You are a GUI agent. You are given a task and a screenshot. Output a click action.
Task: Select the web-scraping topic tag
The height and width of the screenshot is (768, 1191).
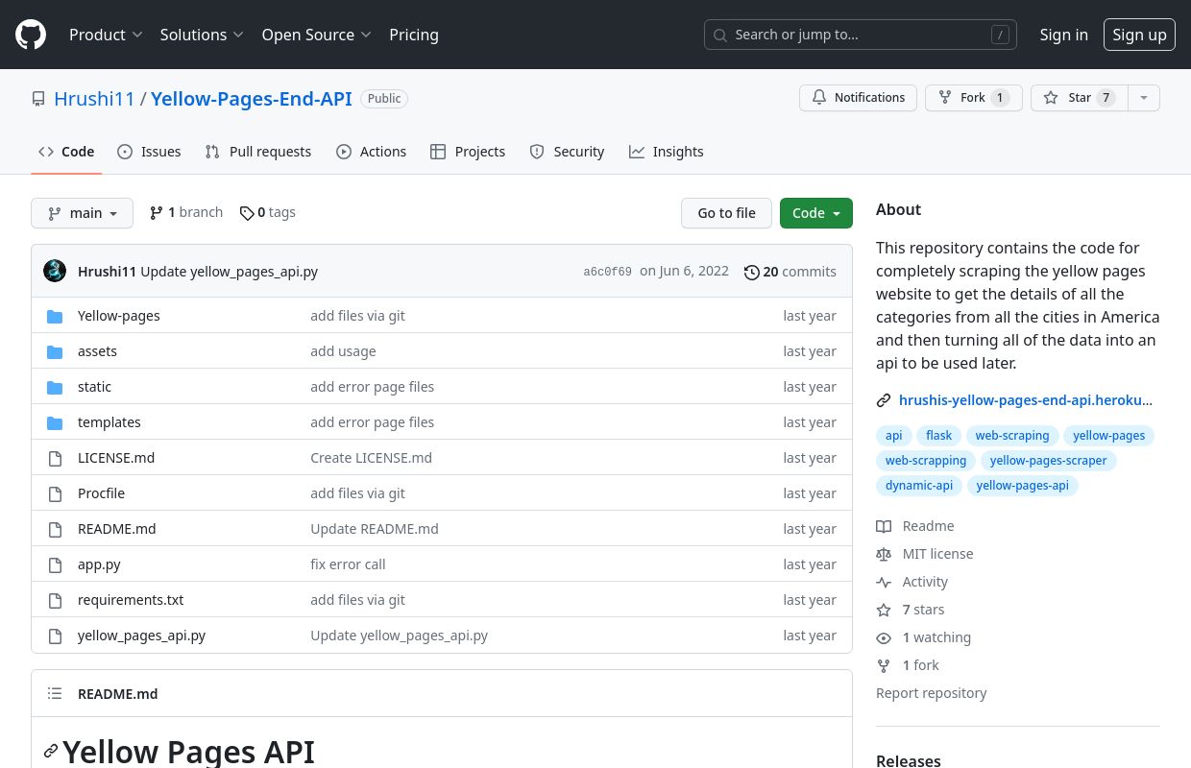click(x=1012, y=436)
